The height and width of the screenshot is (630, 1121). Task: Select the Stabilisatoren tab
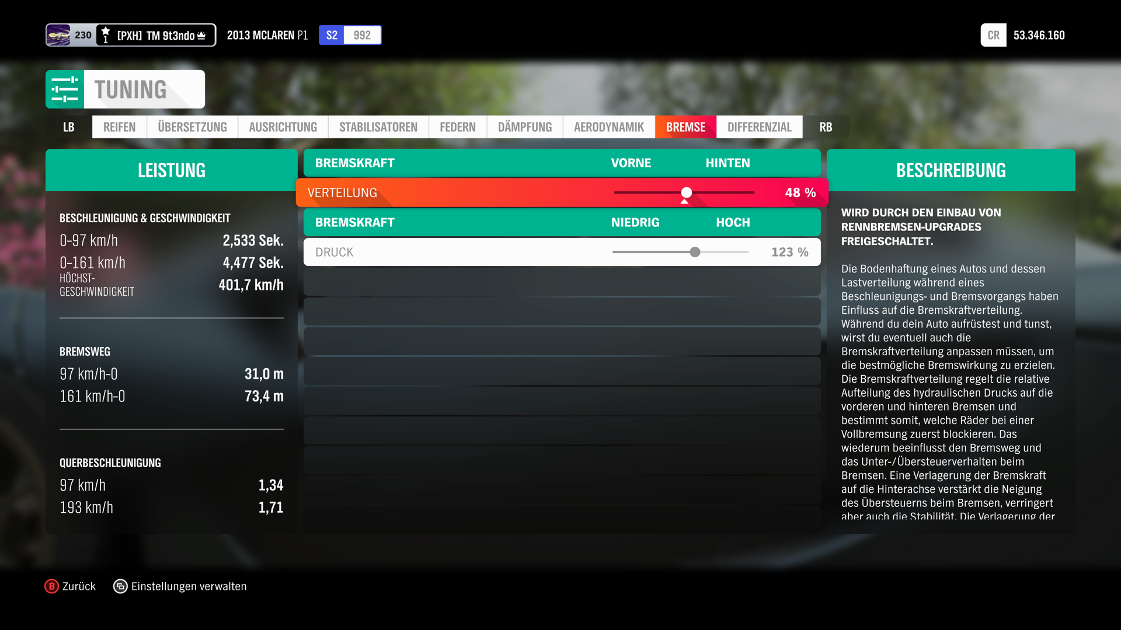pyautogui.click(x=378, y=127)
